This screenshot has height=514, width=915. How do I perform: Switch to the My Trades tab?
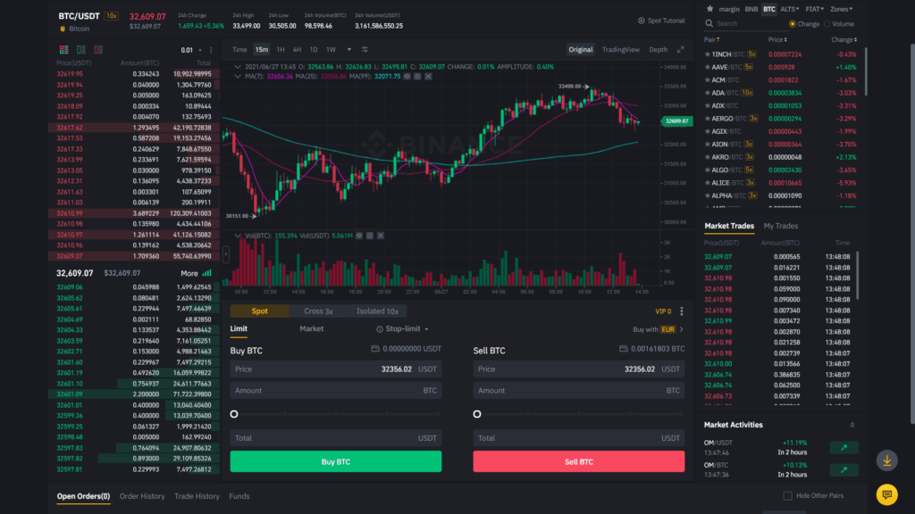[780, 227]
